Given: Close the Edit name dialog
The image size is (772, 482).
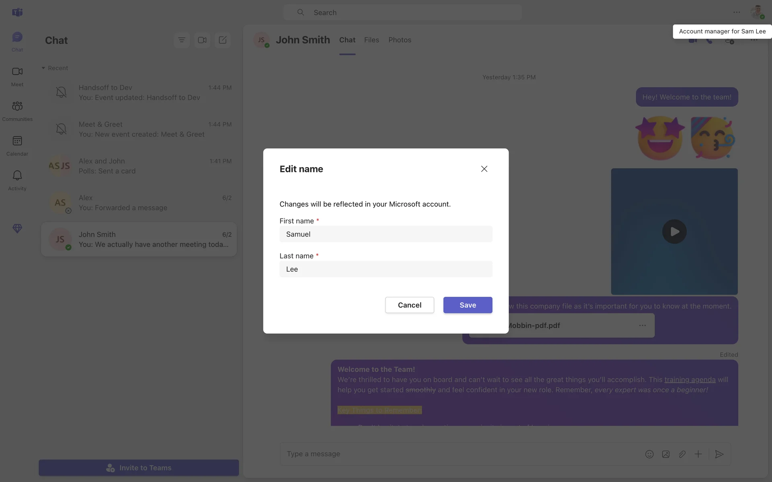Looking at the screenshot, I should click(x=484, y=169).
